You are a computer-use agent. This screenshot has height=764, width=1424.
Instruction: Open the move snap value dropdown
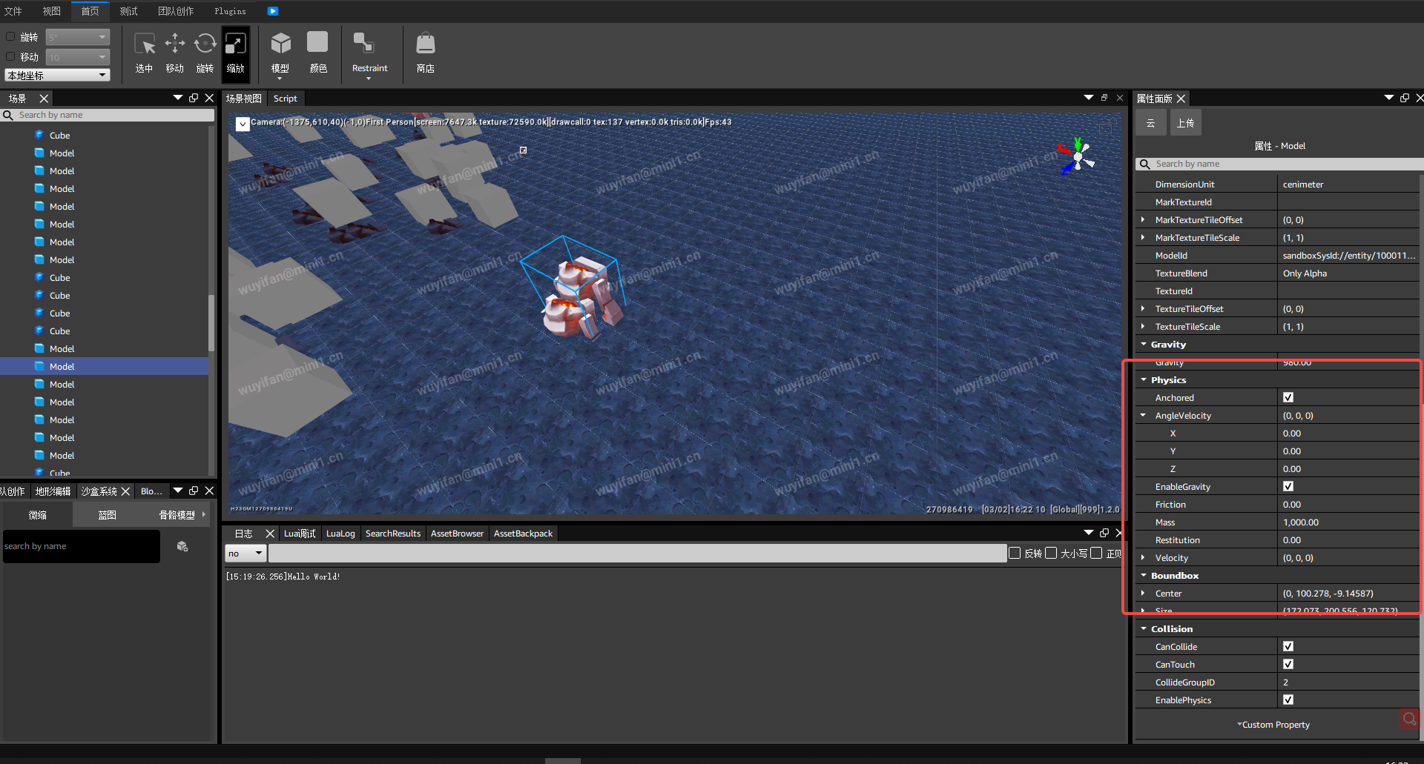[x=77, y=56]
